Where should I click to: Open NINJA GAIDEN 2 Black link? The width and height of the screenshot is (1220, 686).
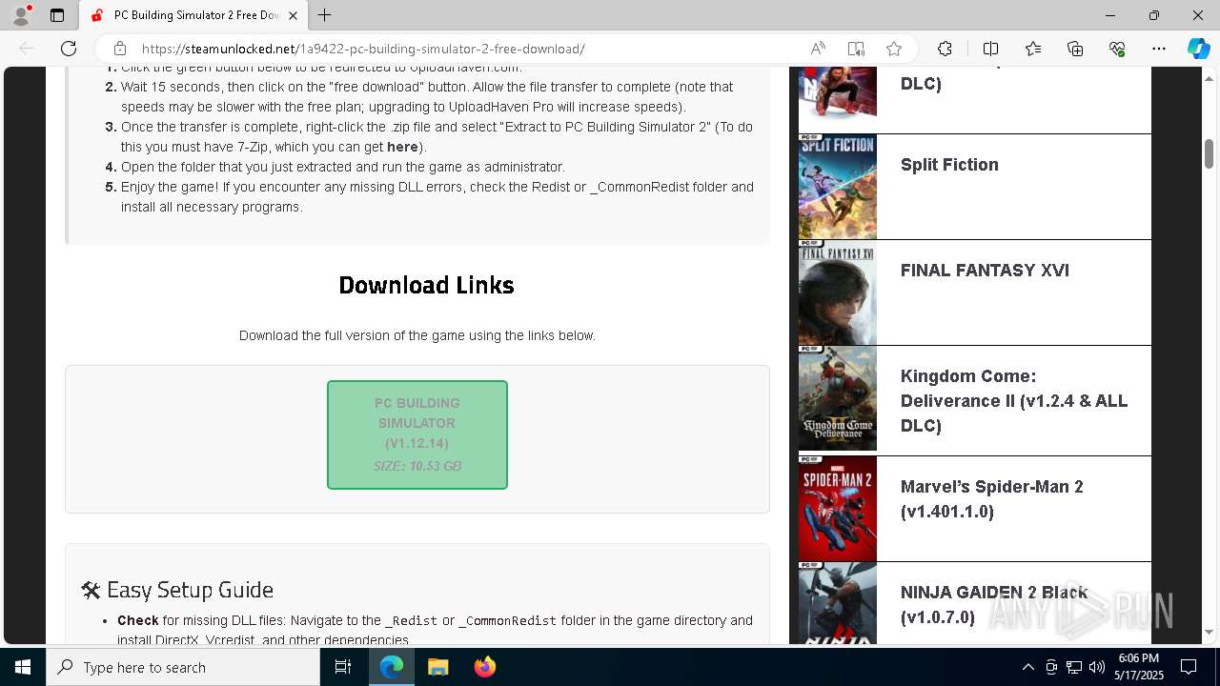pyautogui.click(x=994, y=605)
